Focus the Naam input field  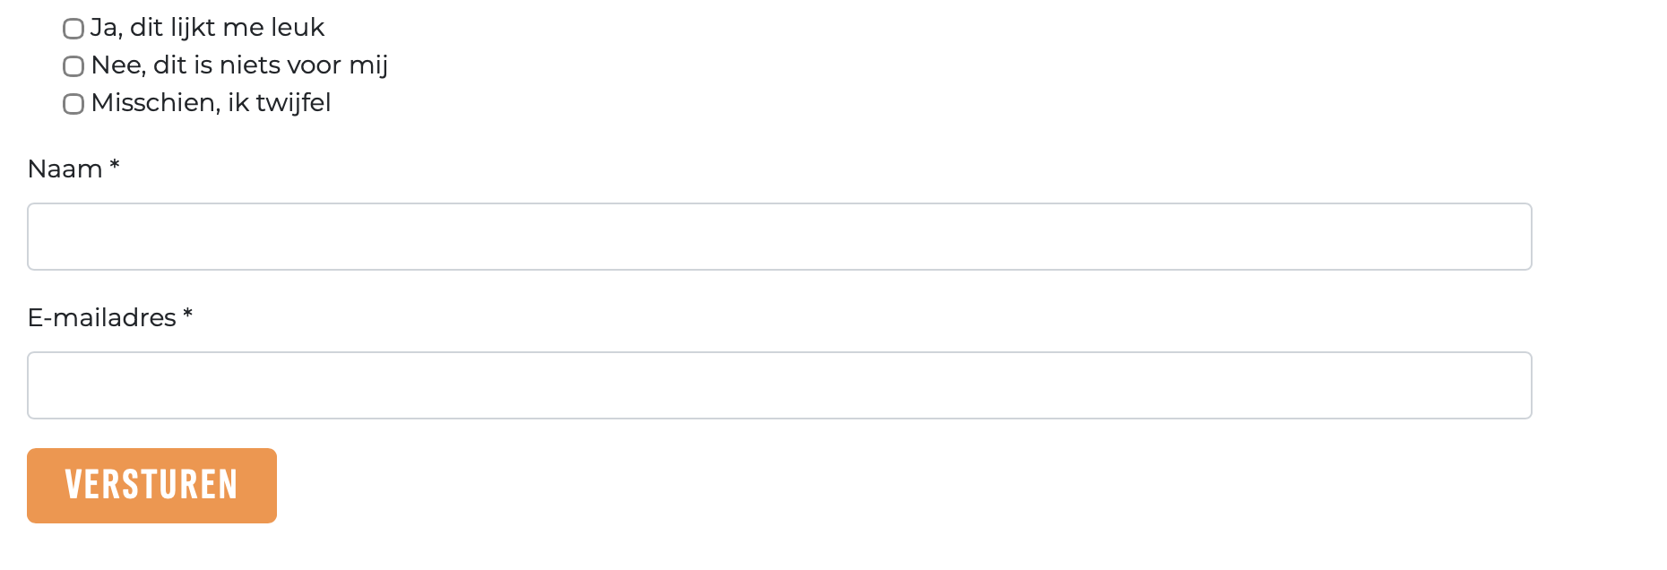click(779, 237)
